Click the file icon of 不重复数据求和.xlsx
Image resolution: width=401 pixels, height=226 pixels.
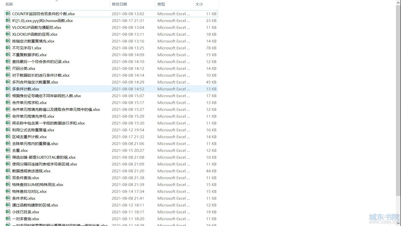click(8, 55)
